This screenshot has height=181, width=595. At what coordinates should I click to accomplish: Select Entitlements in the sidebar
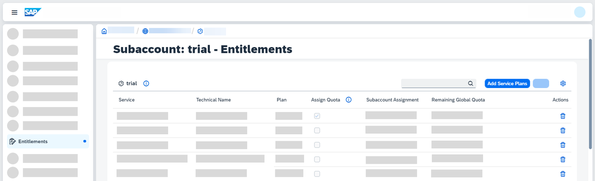(48, 141)
